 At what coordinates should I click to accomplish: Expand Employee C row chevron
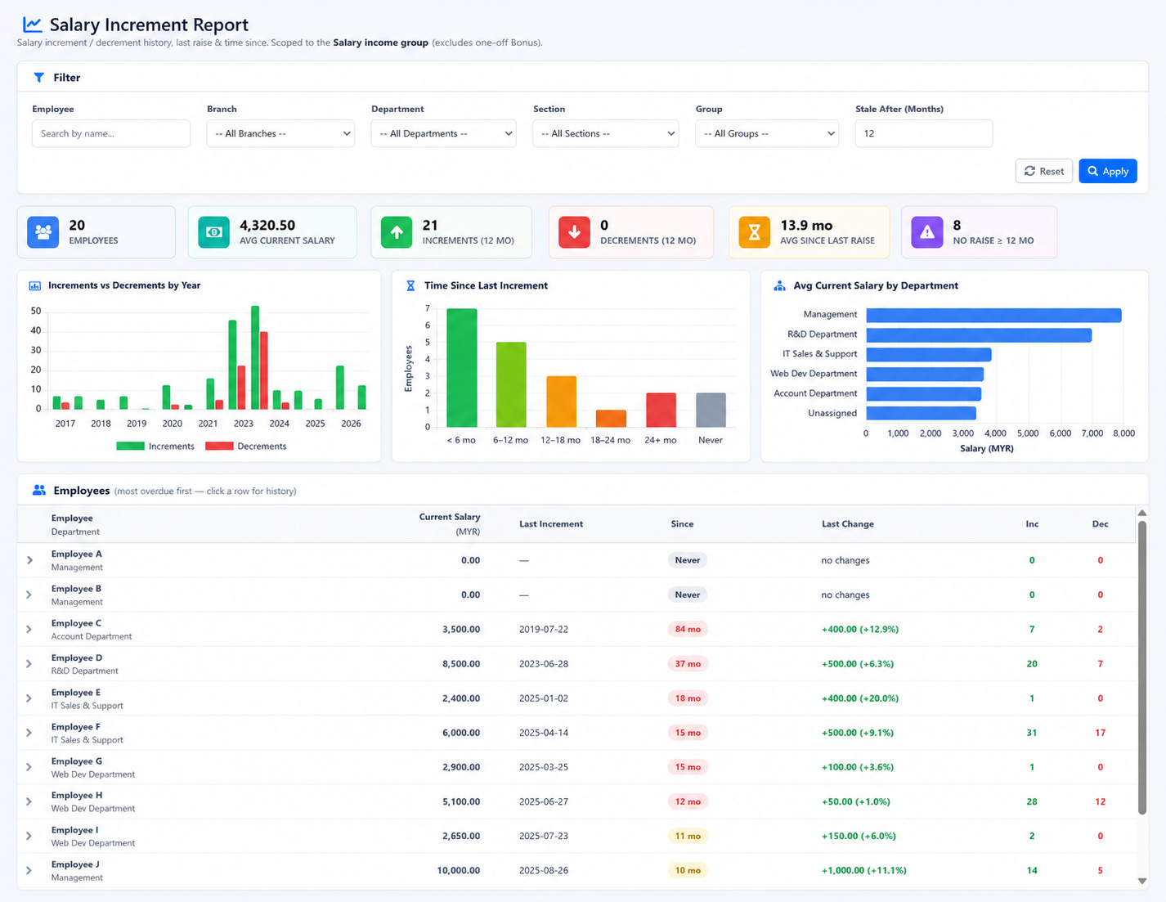pyautogui.click(x=29, y=629)
